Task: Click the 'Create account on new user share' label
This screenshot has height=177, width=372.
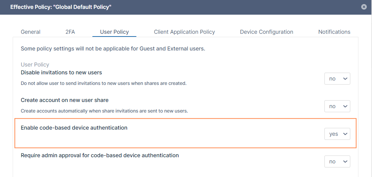Action: click(65, 100)
